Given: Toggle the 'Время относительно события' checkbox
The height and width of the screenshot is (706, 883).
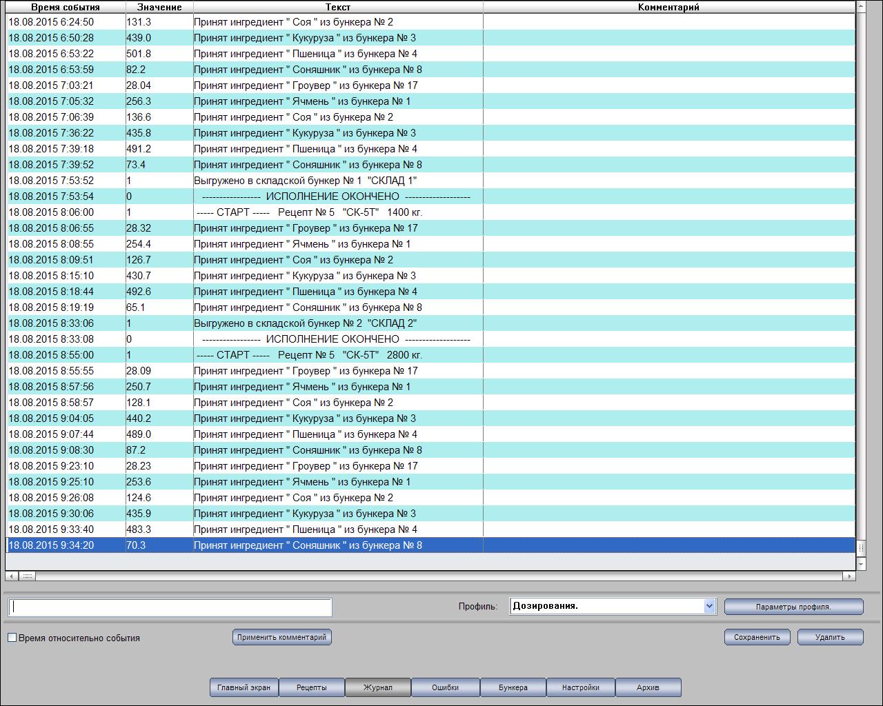Looking at the screenshot, I should point(12,638).
